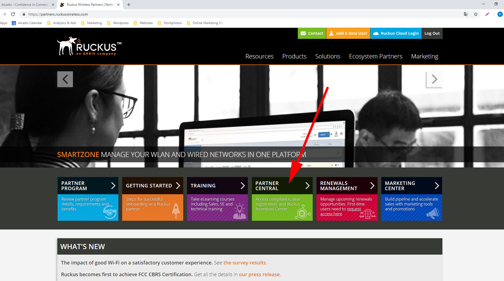
Task: Click the network icon in Partner Central tile
Action: tap(302, 213)
